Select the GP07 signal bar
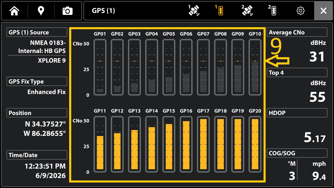This screenshot has width=334, height=188. [x=203, y=67]
